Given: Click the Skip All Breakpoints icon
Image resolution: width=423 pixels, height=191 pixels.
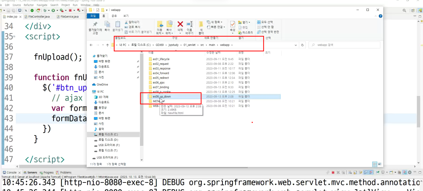Looking at the screenshot, I should point(26,10).
